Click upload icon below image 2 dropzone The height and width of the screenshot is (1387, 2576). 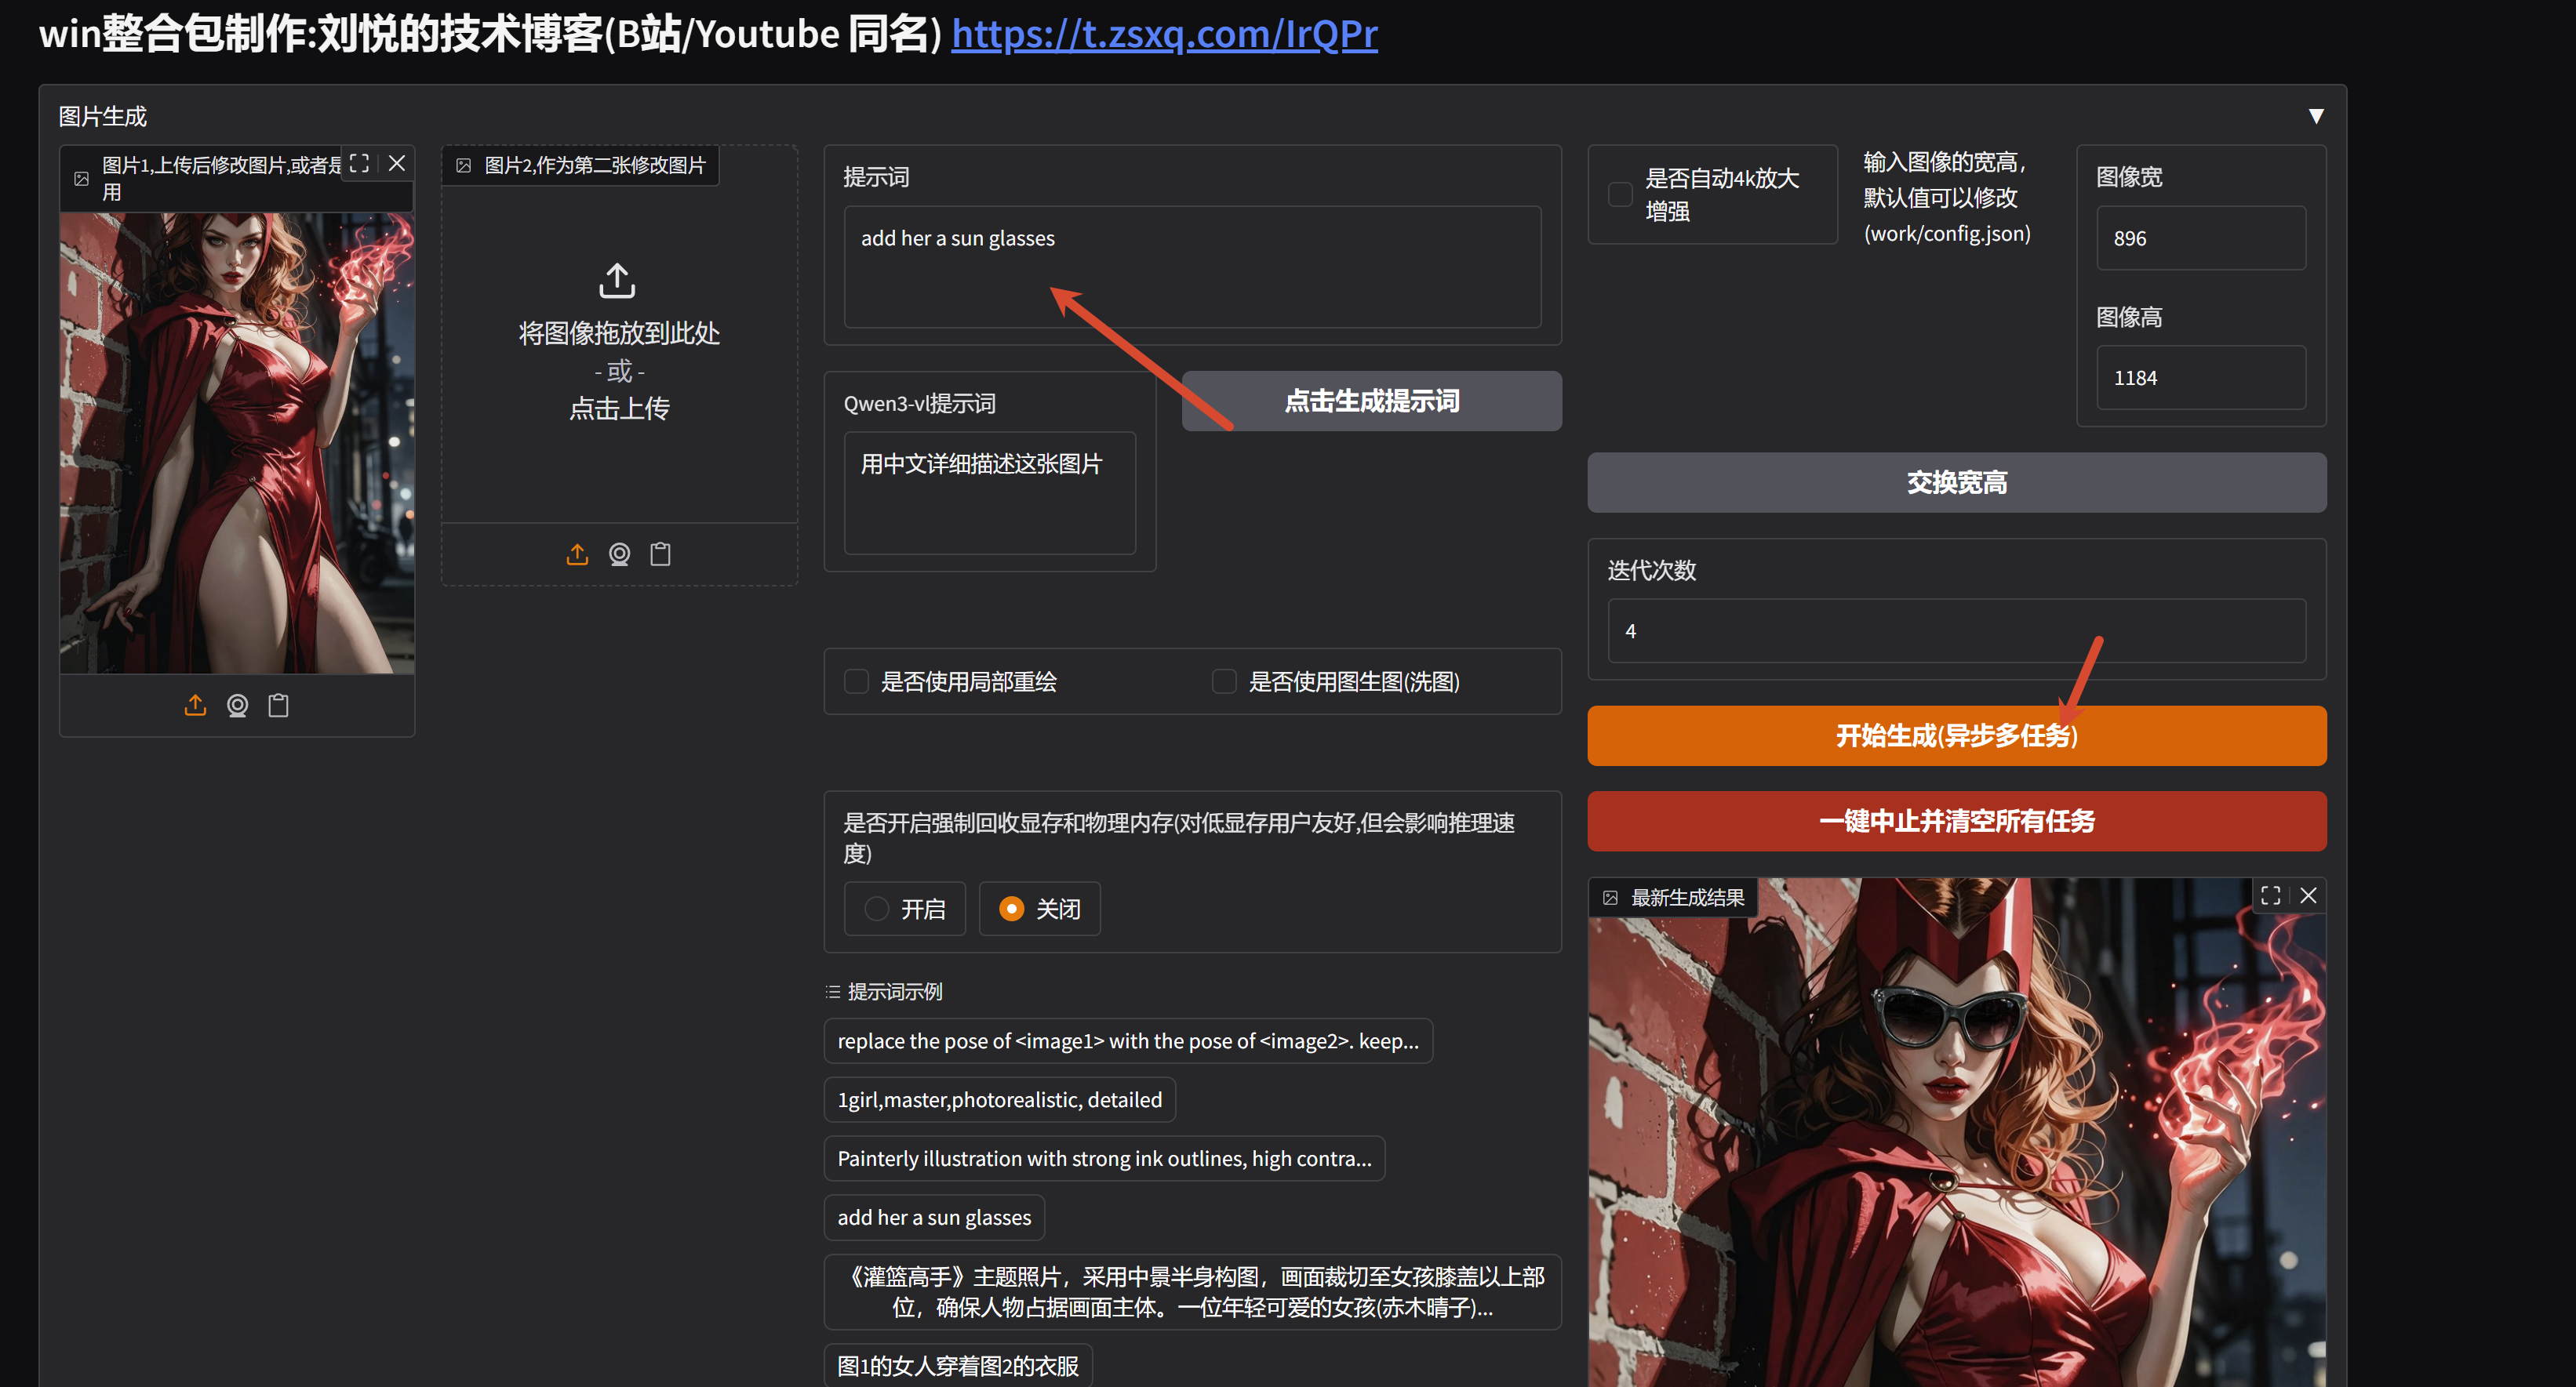577,554
